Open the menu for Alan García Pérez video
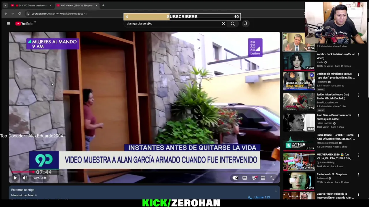Image resolution: width=369 pixels, height=207 pixels. pos(359,116)
